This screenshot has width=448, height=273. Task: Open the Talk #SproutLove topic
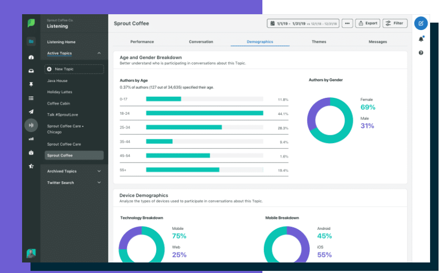(63, 115)
